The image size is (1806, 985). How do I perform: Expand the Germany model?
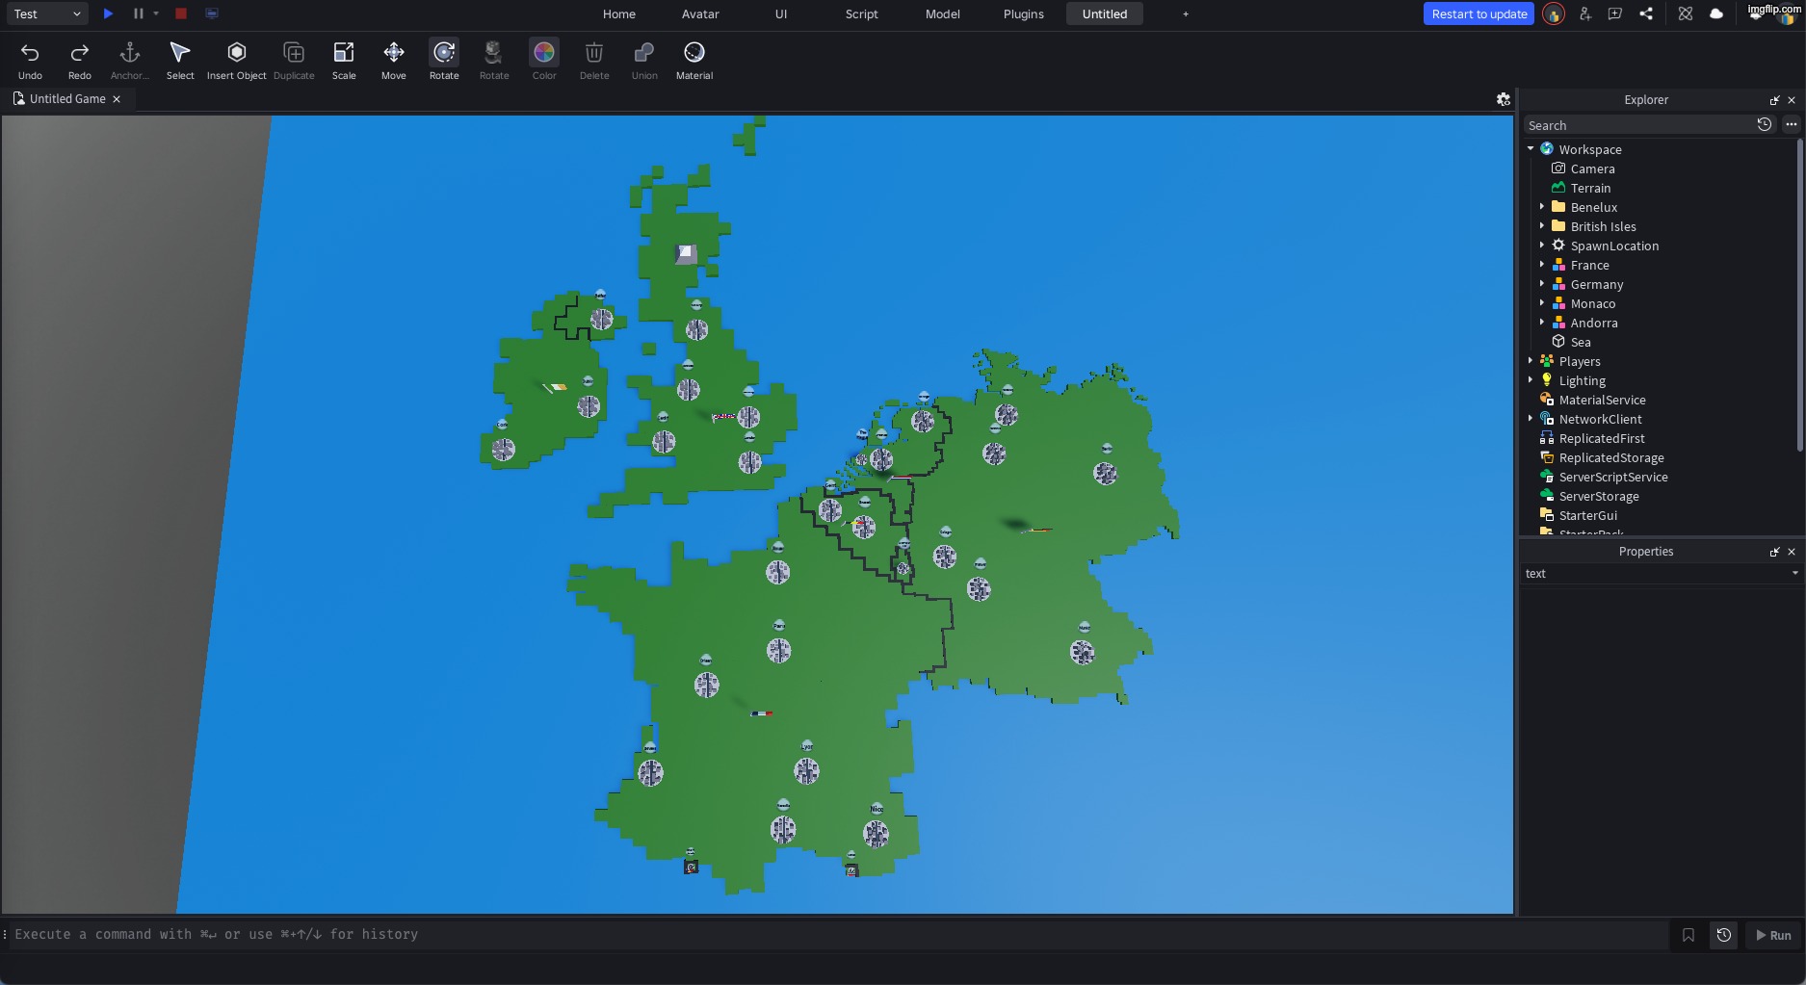[1542, 284]
